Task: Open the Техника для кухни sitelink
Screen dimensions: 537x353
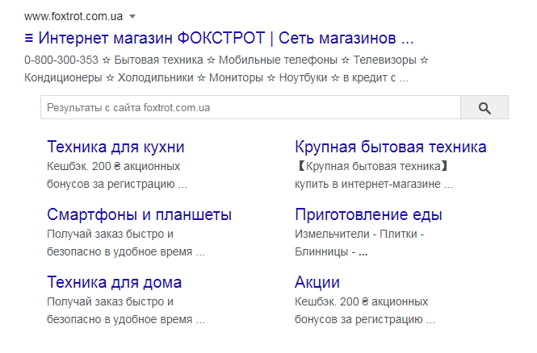Action: pos(115,147)
